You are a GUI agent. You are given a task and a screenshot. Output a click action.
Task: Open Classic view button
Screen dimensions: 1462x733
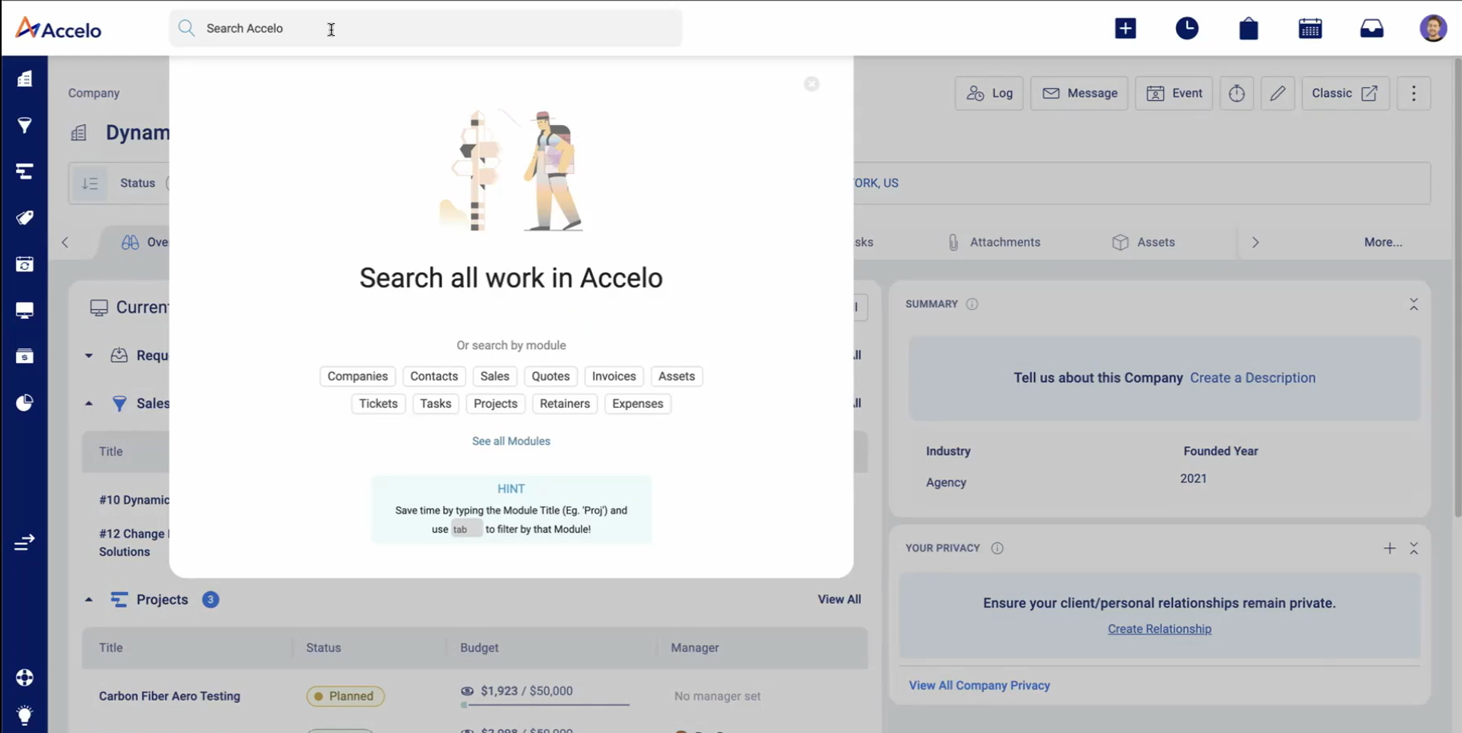[1346, 94]
